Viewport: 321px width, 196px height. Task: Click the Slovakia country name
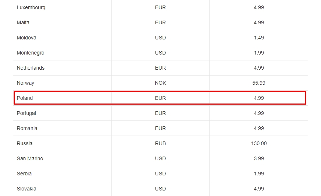pyautogui.click(x=27, y=189)
